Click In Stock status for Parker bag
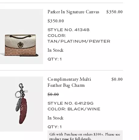The image size is (139, 140). pos(55,50)
